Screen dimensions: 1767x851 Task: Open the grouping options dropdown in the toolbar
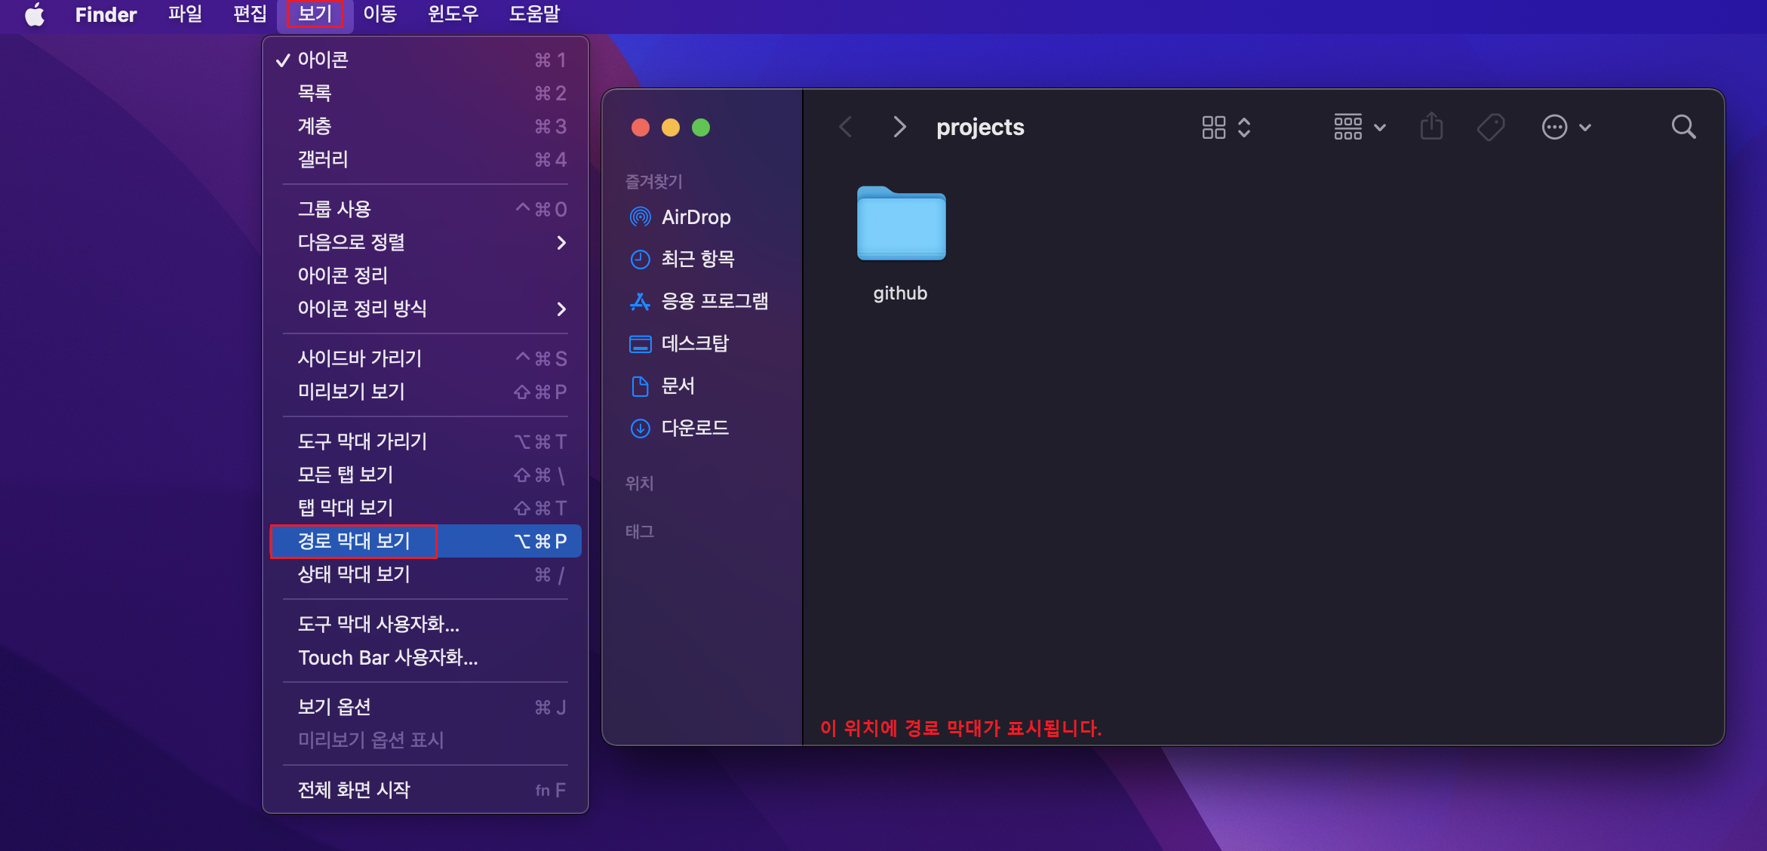(x=1359, y=127)
